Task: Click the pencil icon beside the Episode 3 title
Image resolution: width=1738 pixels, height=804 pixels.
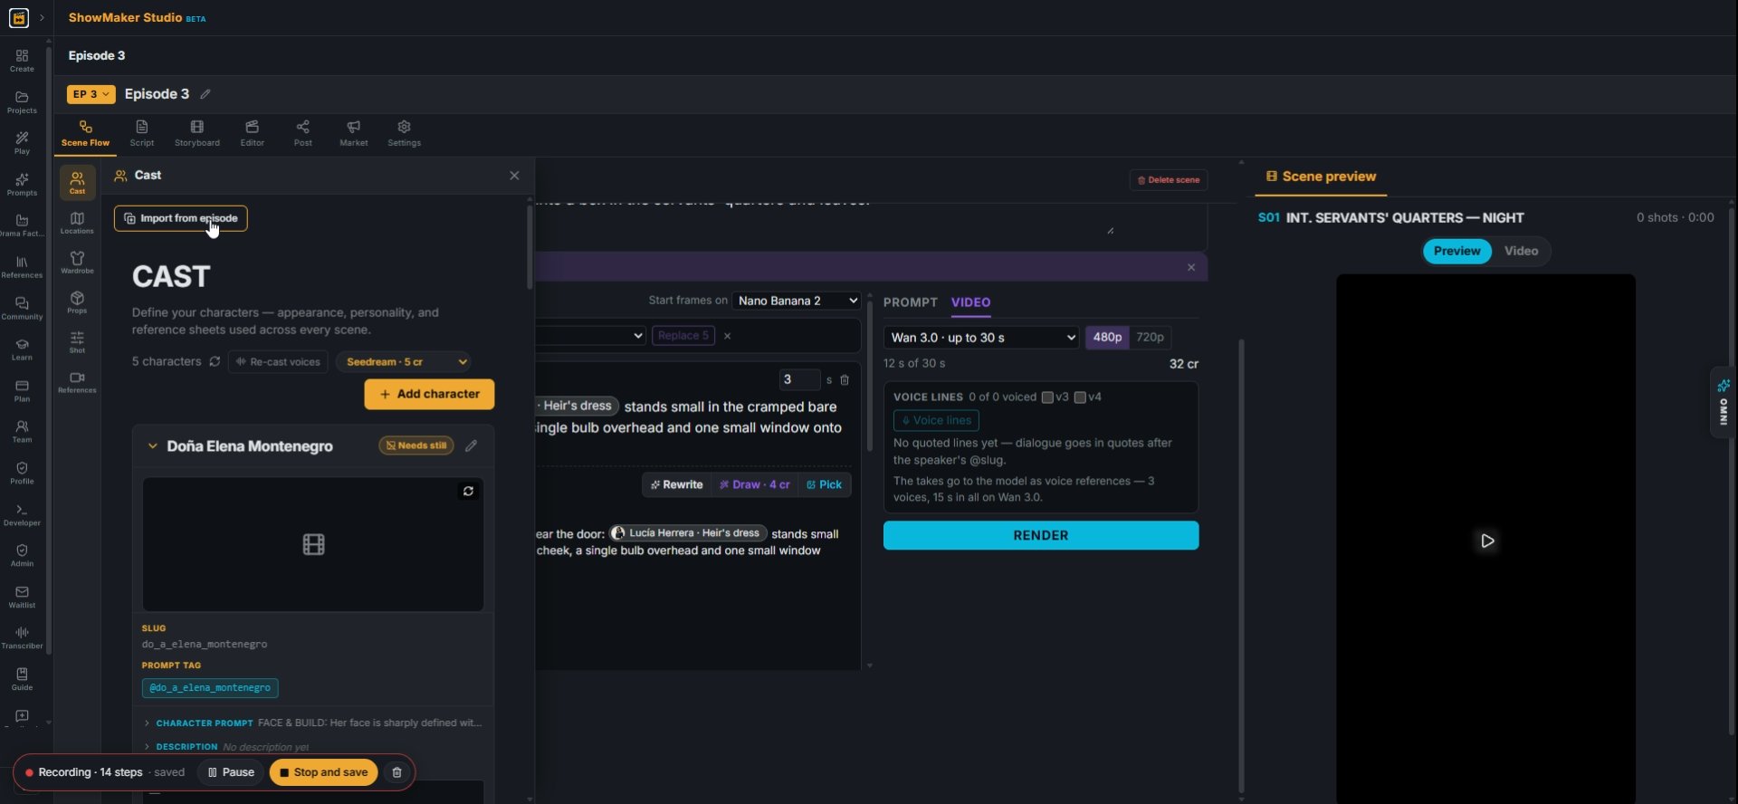Action: coord(205,94)
